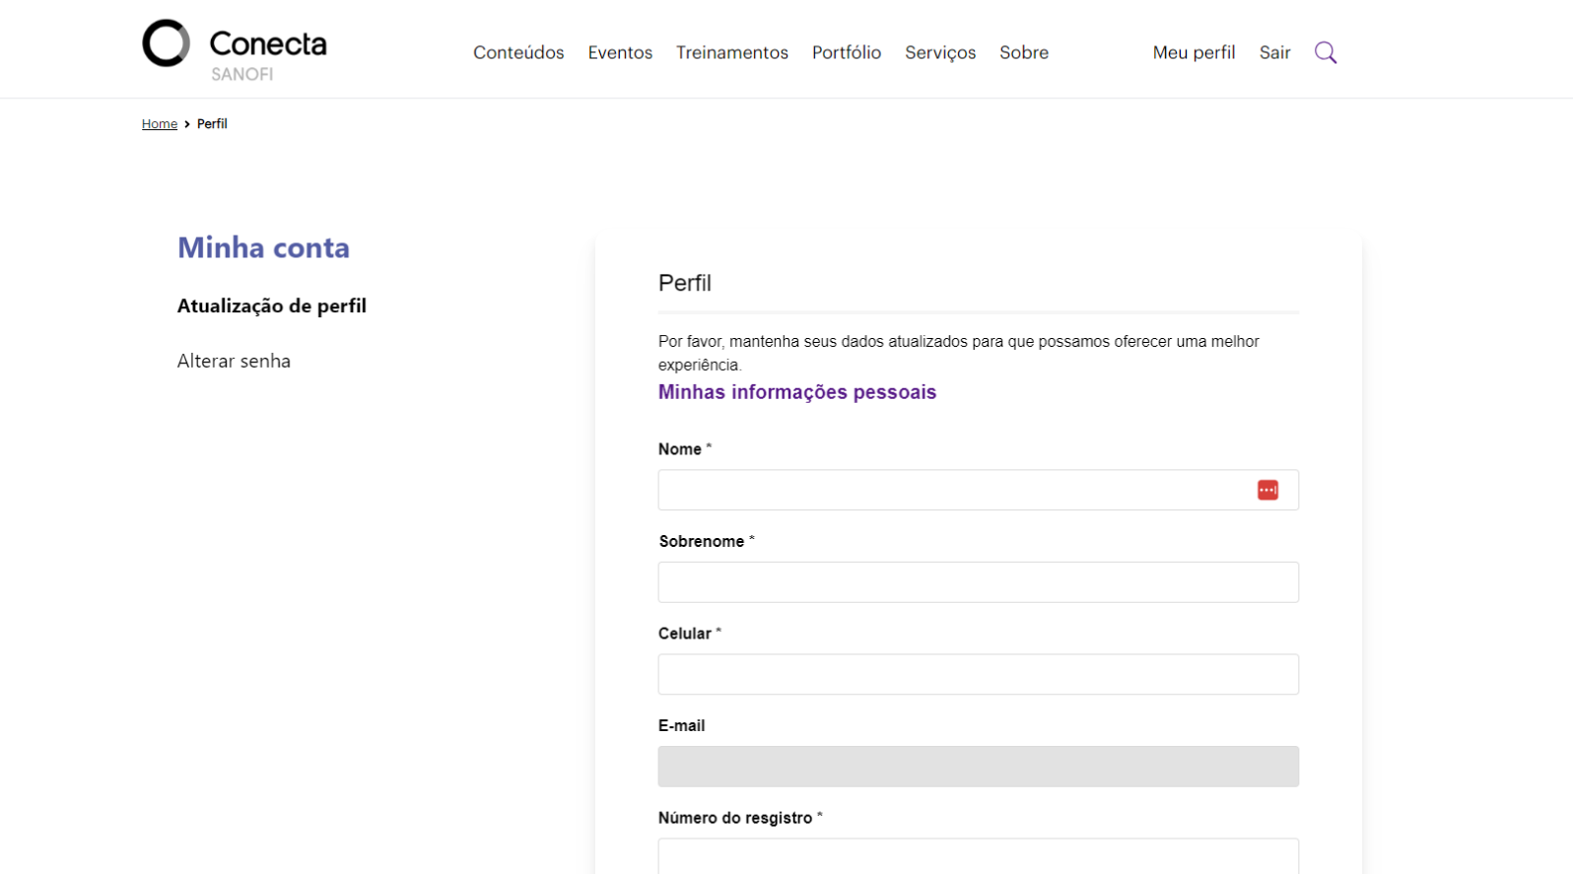This screenshot has height=874, width=1573.
Task: Click the red password manager icon in Nome field
Action: (x=1267, y=491)
